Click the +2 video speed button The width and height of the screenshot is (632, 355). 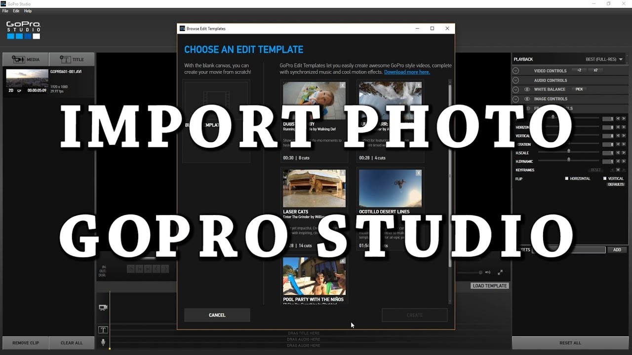point(579,70)
